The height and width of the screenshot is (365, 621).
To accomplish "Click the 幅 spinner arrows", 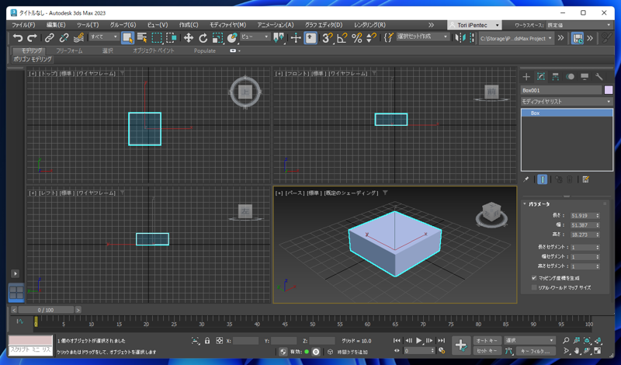I will [x=598, y=225].
